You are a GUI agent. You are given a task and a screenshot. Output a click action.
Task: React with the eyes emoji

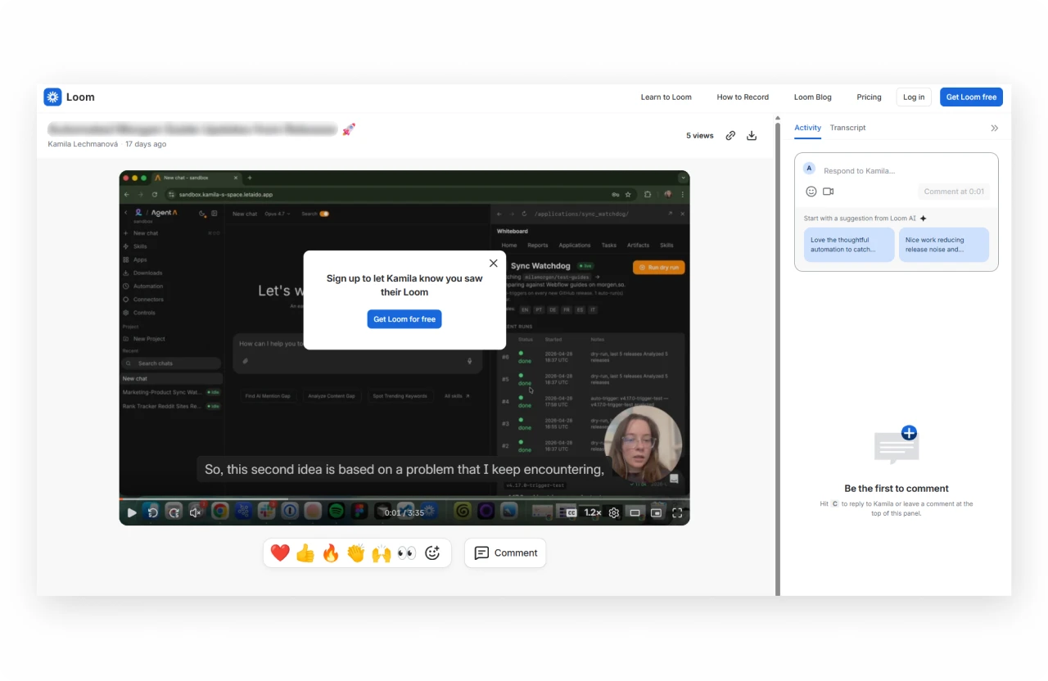pos(407,553)
